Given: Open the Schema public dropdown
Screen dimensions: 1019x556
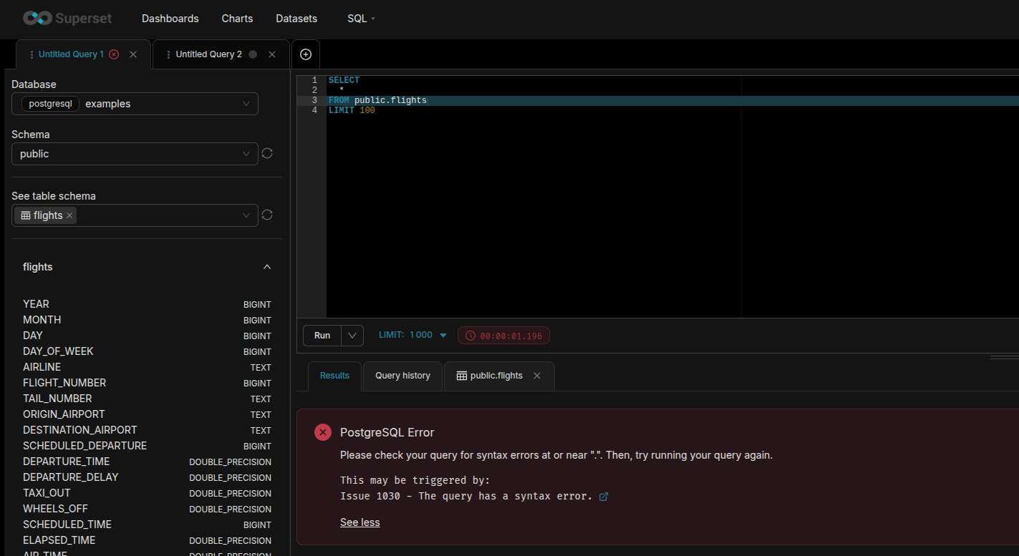Looking at the screenshot, I should [135, 154].
